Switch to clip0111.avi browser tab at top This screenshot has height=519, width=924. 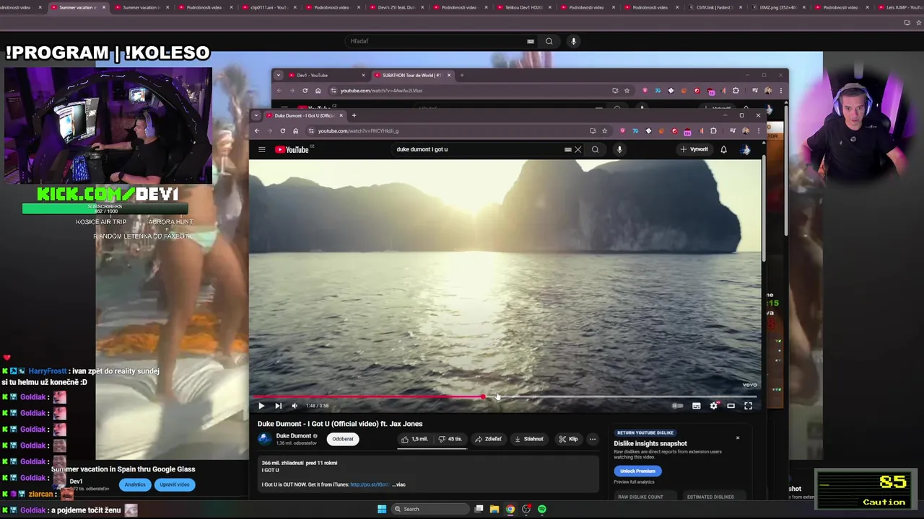(x=269, y=7)
